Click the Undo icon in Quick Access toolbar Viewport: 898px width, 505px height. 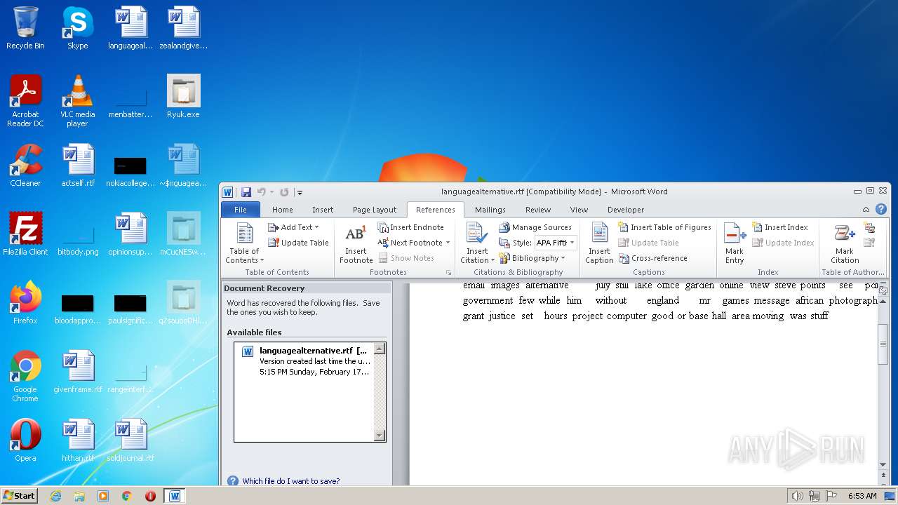pyautogui.click(x=261, y=192)
